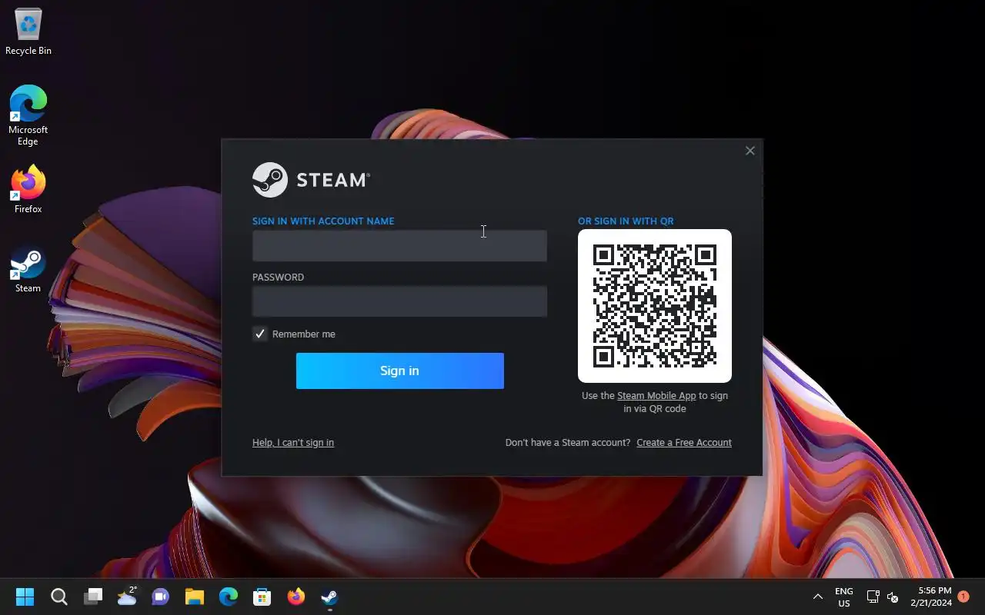The image size is (985, 615).
Task: Click Don't have a Steam account text
Action: coord(568,443)
